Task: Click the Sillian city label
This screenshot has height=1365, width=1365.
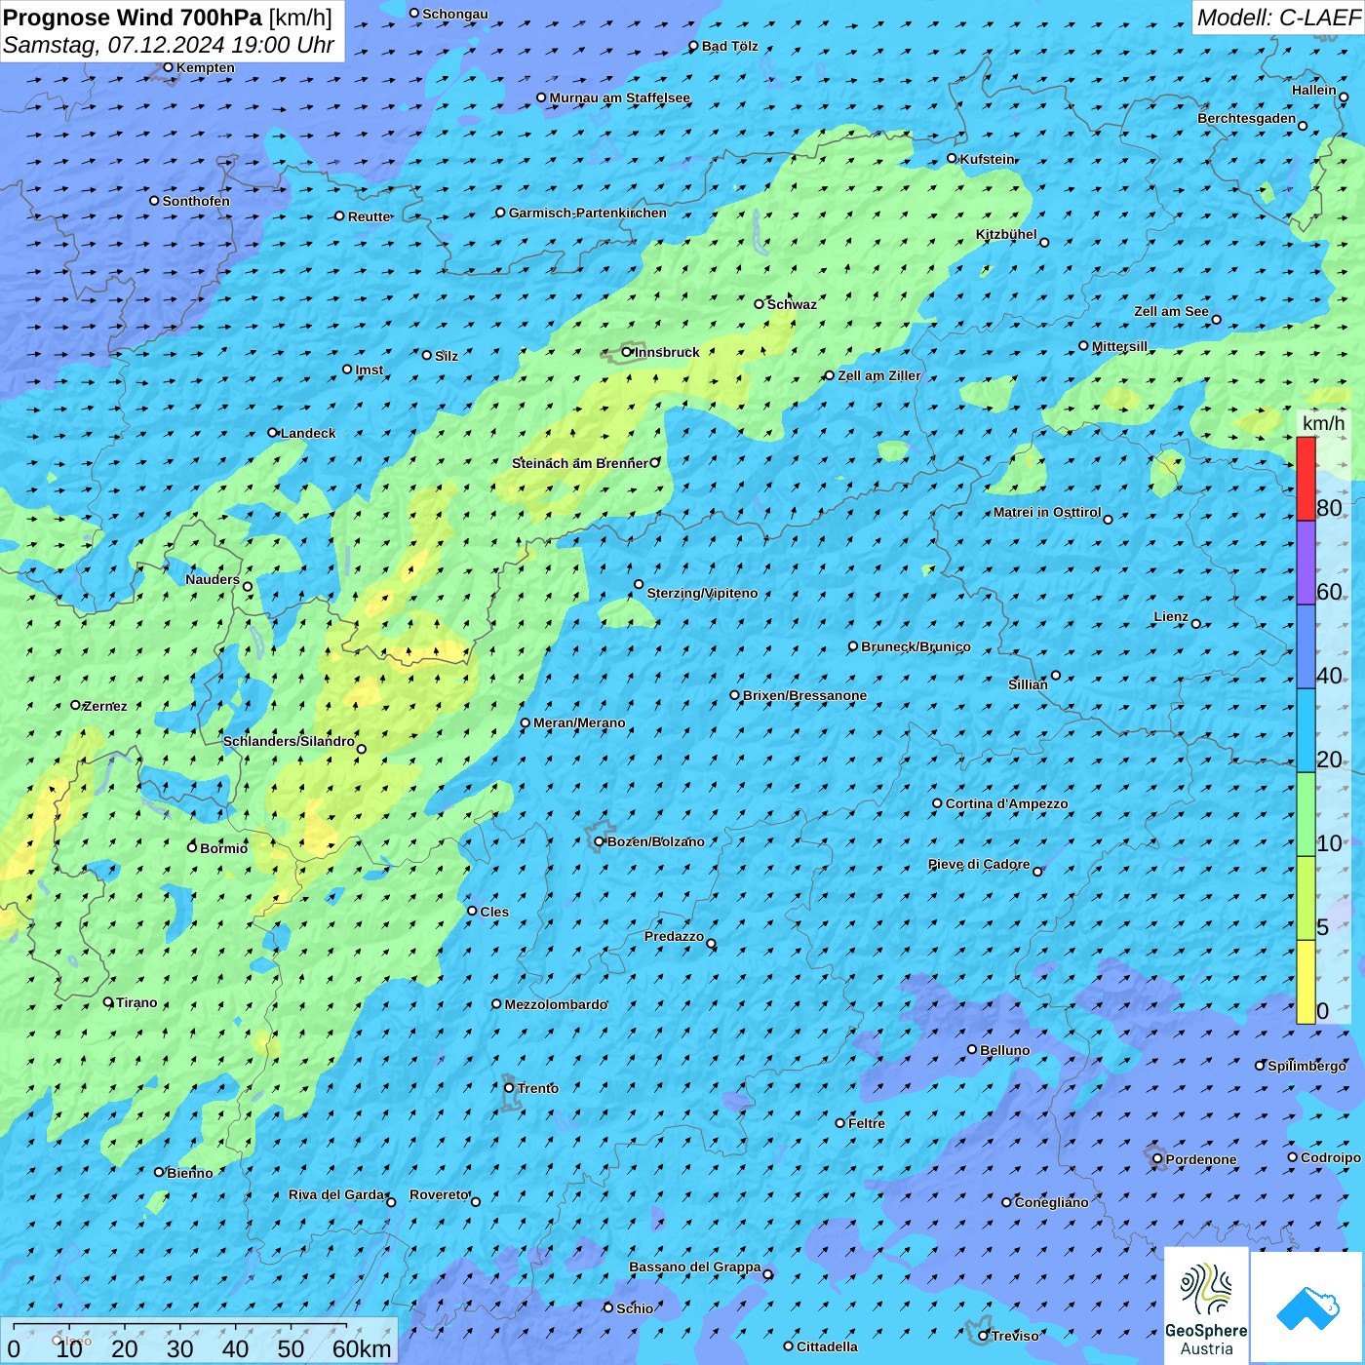Action: pos(1028,684)
